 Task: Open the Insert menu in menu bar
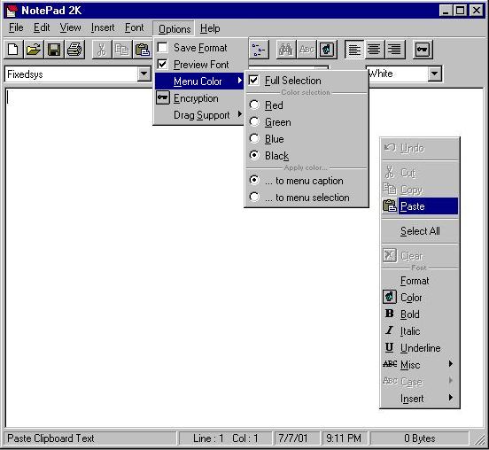coord(103,27)
